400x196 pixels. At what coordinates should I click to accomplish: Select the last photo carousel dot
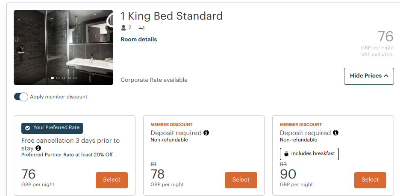[75, 78]
